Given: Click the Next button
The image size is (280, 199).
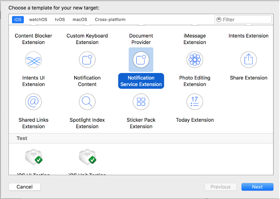Looking at the screenshot, I should click(257, 187).
